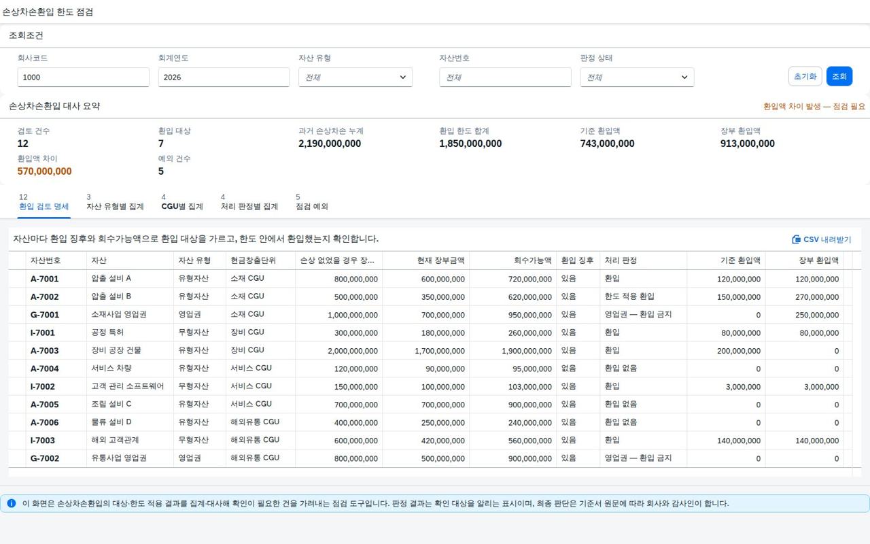Click the 자산번호 input field
Image resolution: width=870 pixels, height=544 pixels.
[x=505, y=78]
